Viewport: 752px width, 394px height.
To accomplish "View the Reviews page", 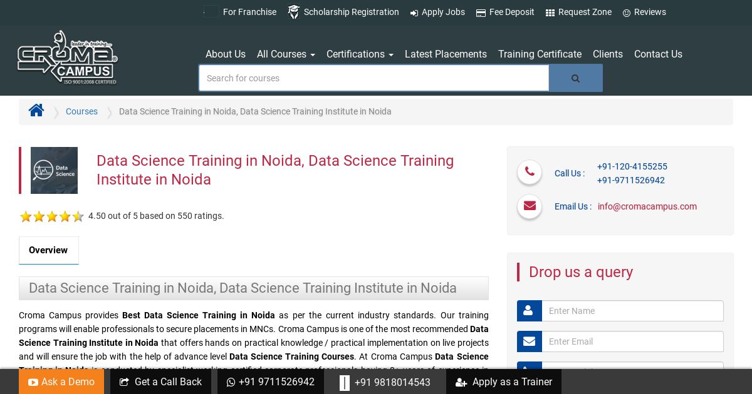I will click(x=650, y=12).
